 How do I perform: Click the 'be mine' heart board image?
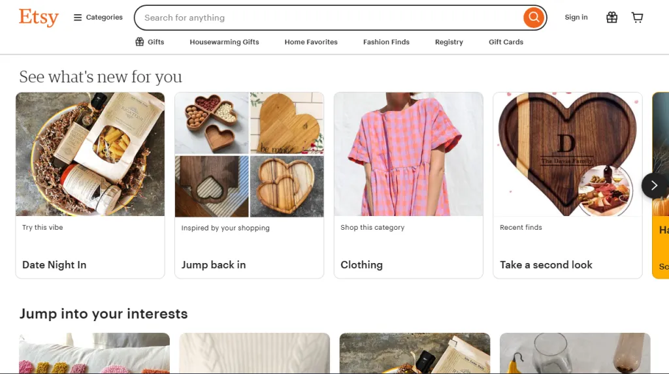[x=287, y=123]
